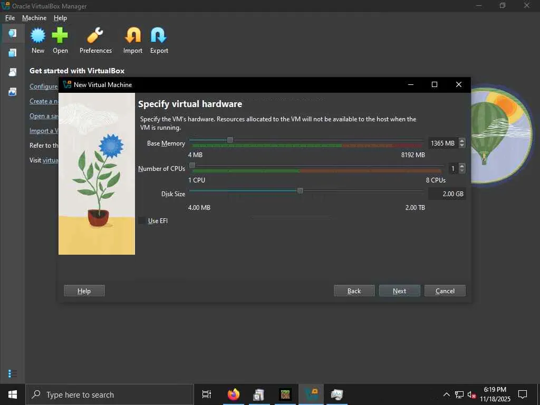540x405 pixels.
Task: Click the list icon at sidebar bottom
Action: [x=13, y=373]
